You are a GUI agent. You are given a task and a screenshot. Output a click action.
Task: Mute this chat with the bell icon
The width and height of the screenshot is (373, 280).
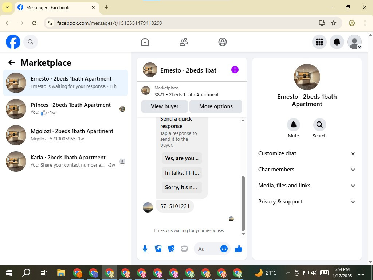point(294,125)
